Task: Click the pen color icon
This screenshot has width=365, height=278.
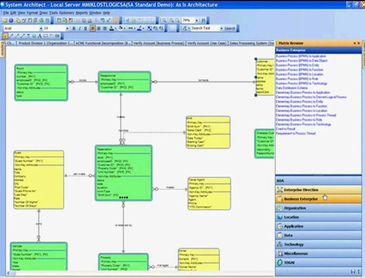Action: pos(139,28)
